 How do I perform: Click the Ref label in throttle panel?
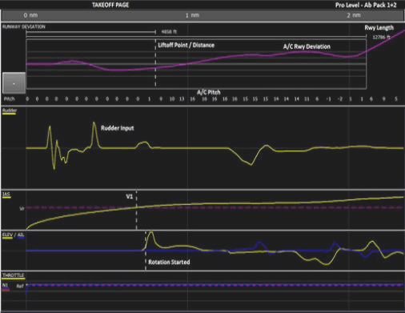pos(20,286)
